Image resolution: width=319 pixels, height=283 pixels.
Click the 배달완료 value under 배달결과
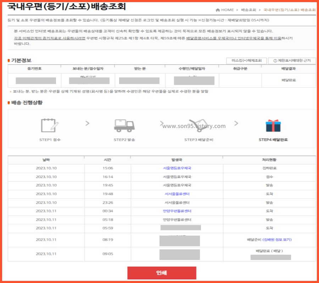pyautogui.click(x=289, y=80)
